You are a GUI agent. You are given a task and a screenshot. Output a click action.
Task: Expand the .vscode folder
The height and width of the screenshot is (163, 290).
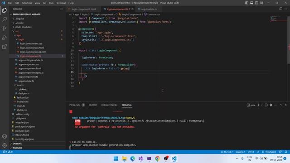click(x=19, y=23)
